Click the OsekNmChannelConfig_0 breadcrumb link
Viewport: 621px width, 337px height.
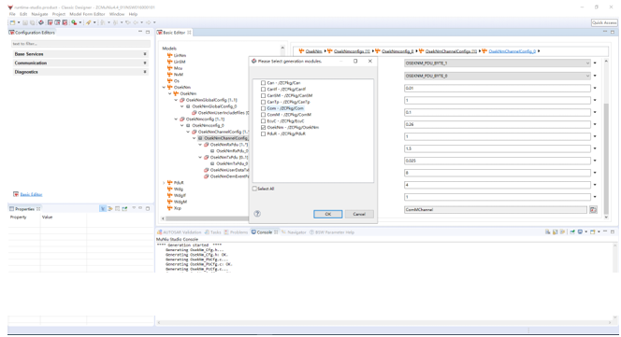pyautogui.click(x=512, y=51)
